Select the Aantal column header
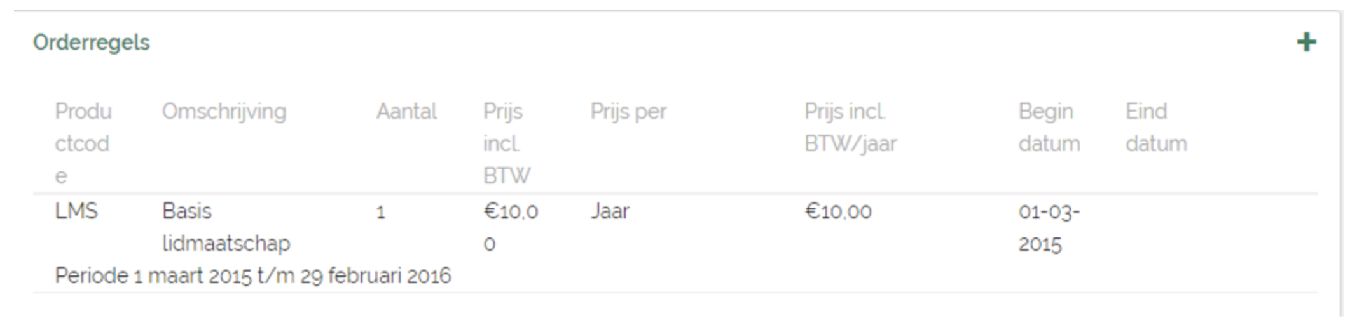The image size is (1357, 325). 406,112
